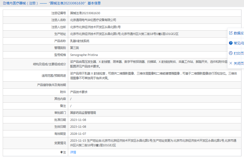This screenshot has width=244, height=158.
Task: Click attachment value 产品技术要求
Action: click(x=79, y=92)
